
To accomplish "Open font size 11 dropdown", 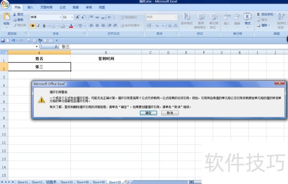I will tap(72, 17).
